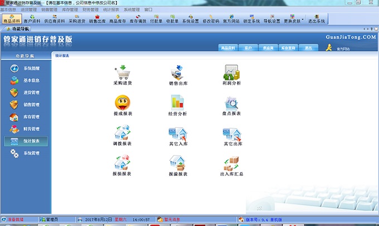Click the 商品库存 toolbar button

tap(118, 19)
